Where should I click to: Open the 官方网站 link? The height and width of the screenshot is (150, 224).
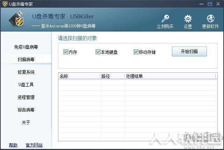coord(34,145)
